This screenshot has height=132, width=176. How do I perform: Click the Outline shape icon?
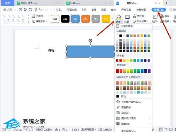tap(128, 16)
